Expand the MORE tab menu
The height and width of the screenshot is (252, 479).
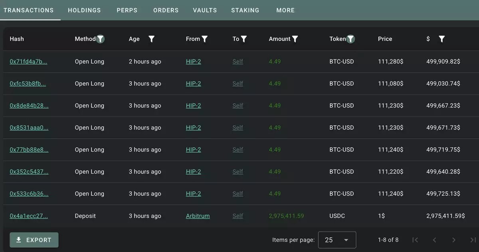pyautogui.click(x=285, y=10)
